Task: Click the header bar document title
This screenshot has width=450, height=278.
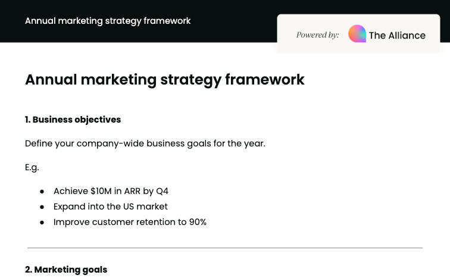Action: (108, 21)
